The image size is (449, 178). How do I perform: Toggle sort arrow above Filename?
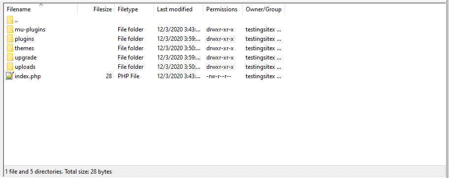click(41, 4)
